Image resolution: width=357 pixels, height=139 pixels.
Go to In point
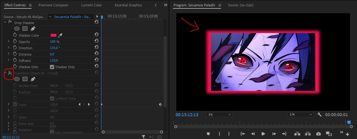coord(242,134)
